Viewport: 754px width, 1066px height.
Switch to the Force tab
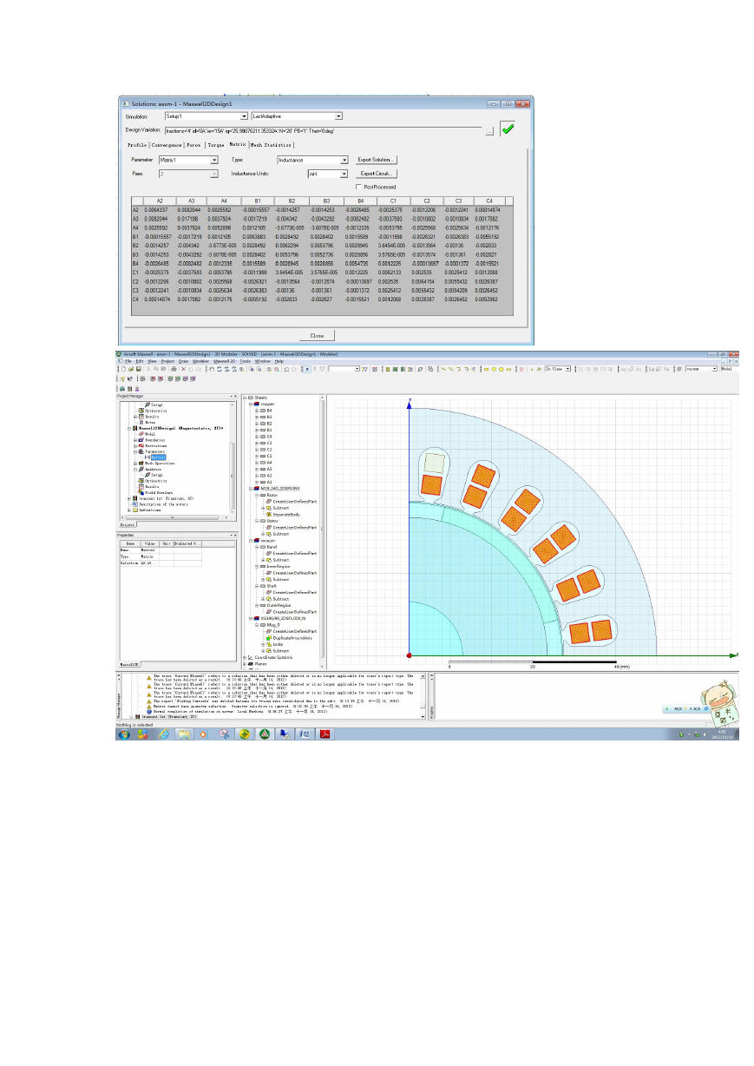click(x=193, y=145)
